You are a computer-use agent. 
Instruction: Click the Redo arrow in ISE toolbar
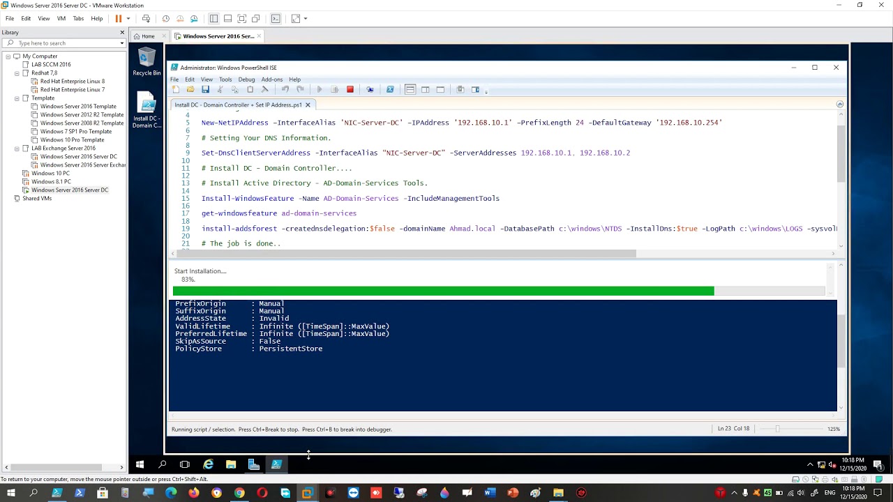tap(300, 89)
